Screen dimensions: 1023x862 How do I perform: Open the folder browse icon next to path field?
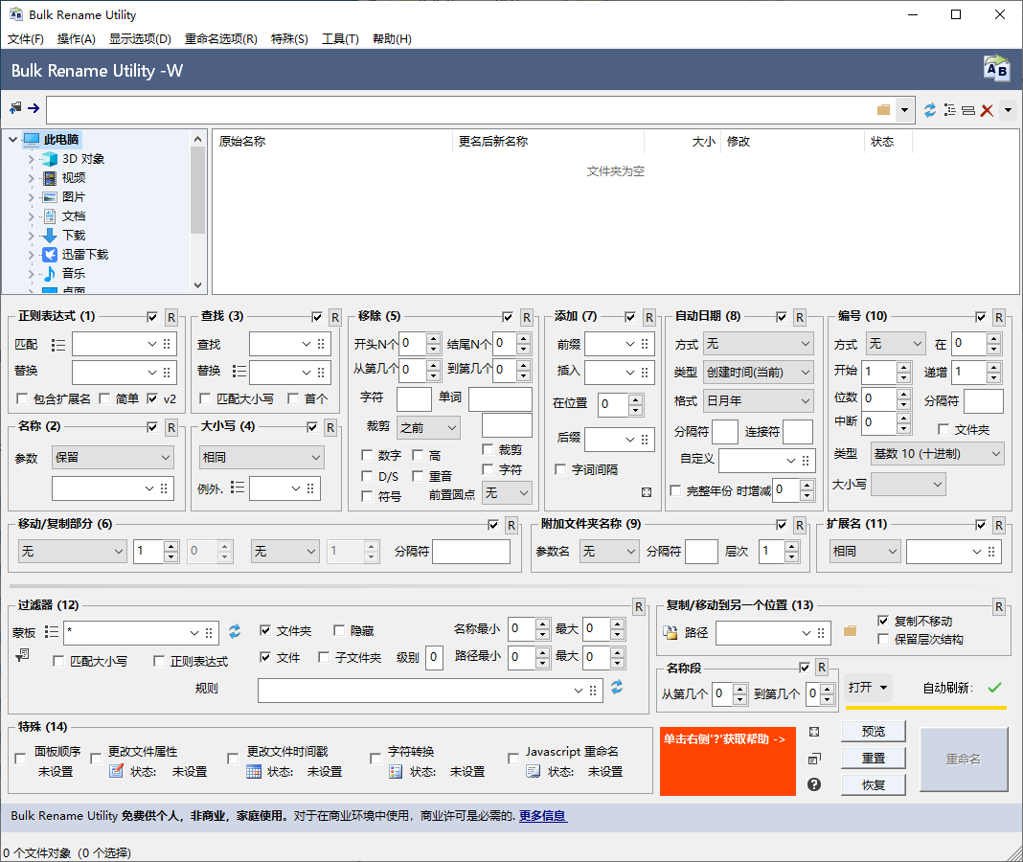pos(882,110)
